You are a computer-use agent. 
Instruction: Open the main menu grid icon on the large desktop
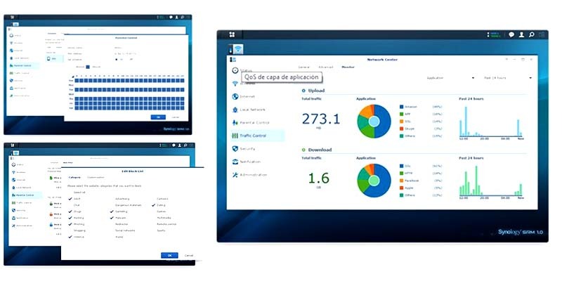232,34
